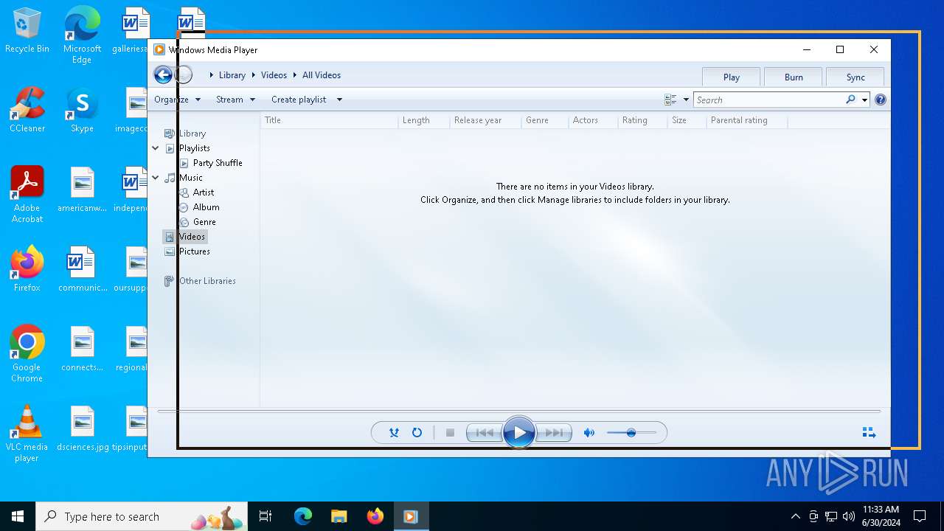944x531 pixels.
Task: Mute the volume speaker icon
Action: [589, 433]
